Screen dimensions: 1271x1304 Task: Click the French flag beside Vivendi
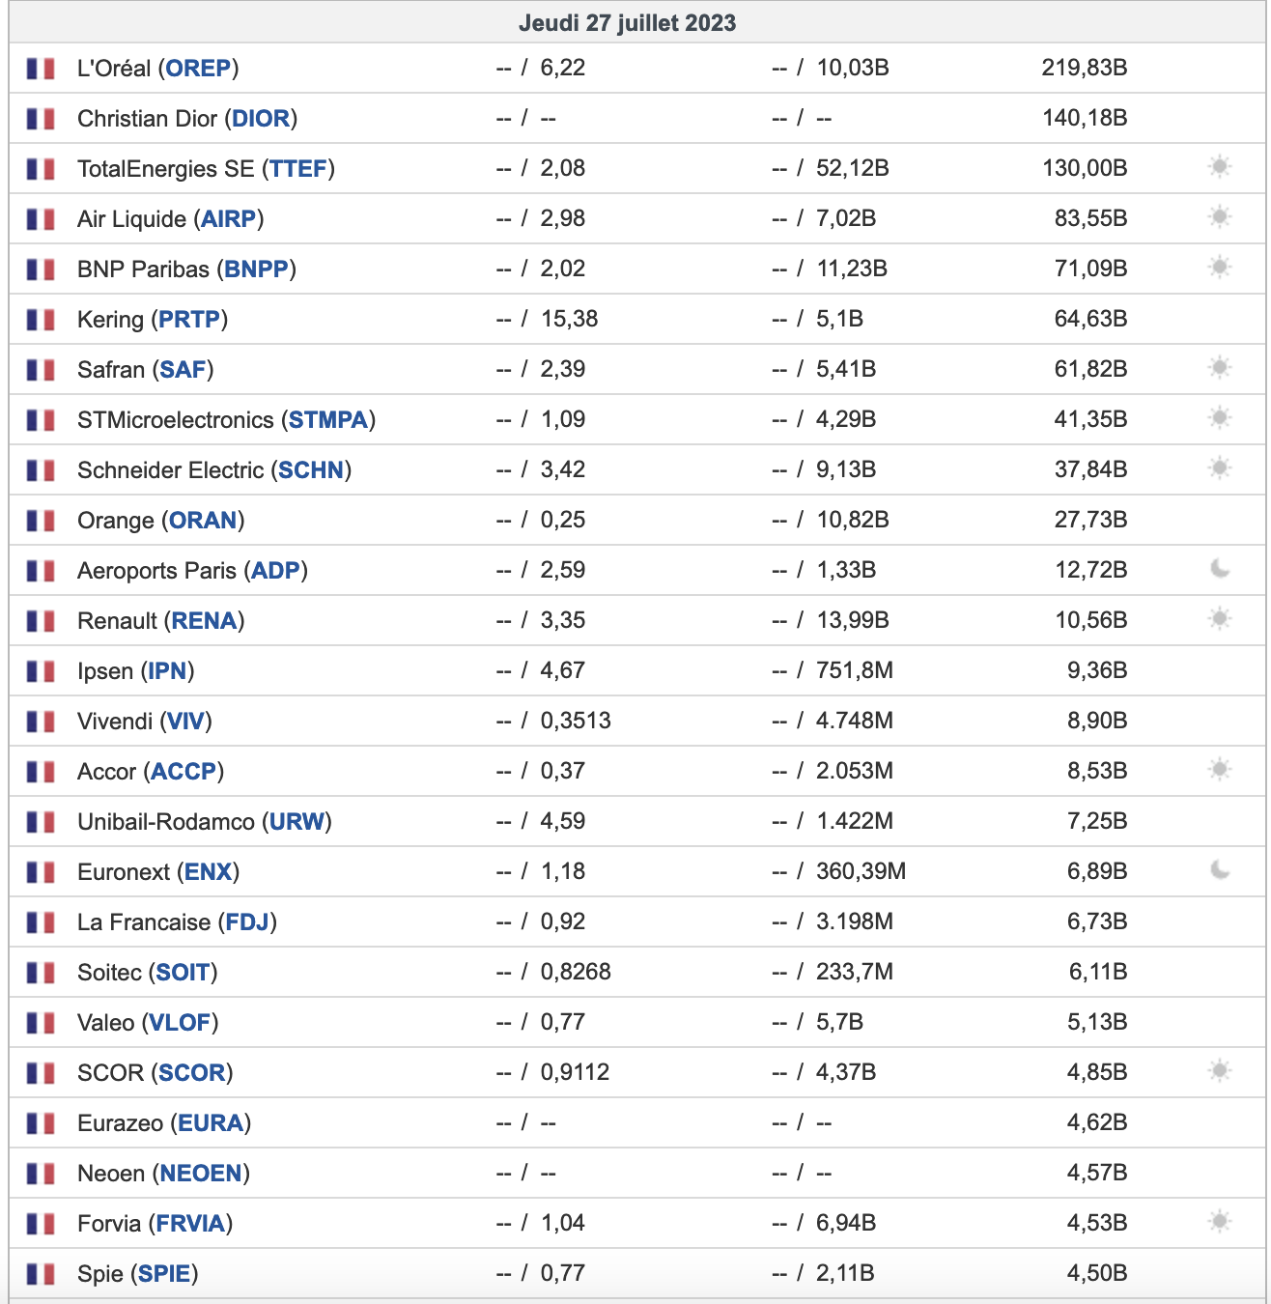[x=41, y=722]
